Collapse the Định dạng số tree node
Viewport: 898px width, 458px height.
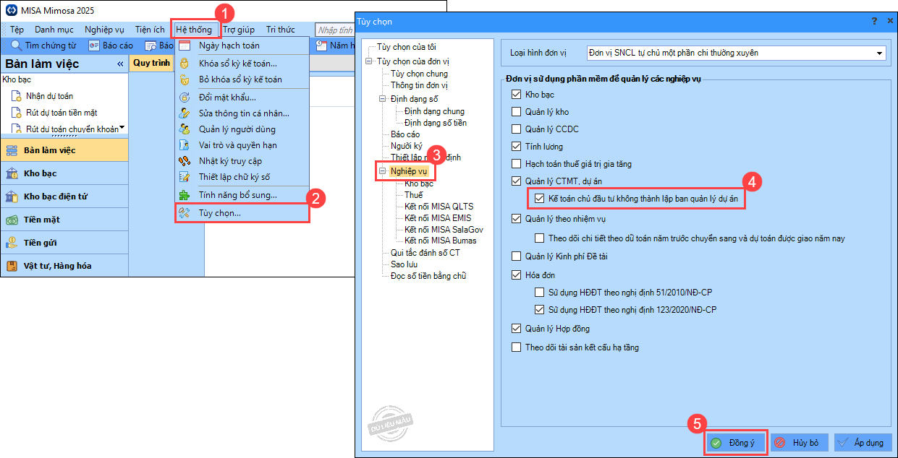382,99
